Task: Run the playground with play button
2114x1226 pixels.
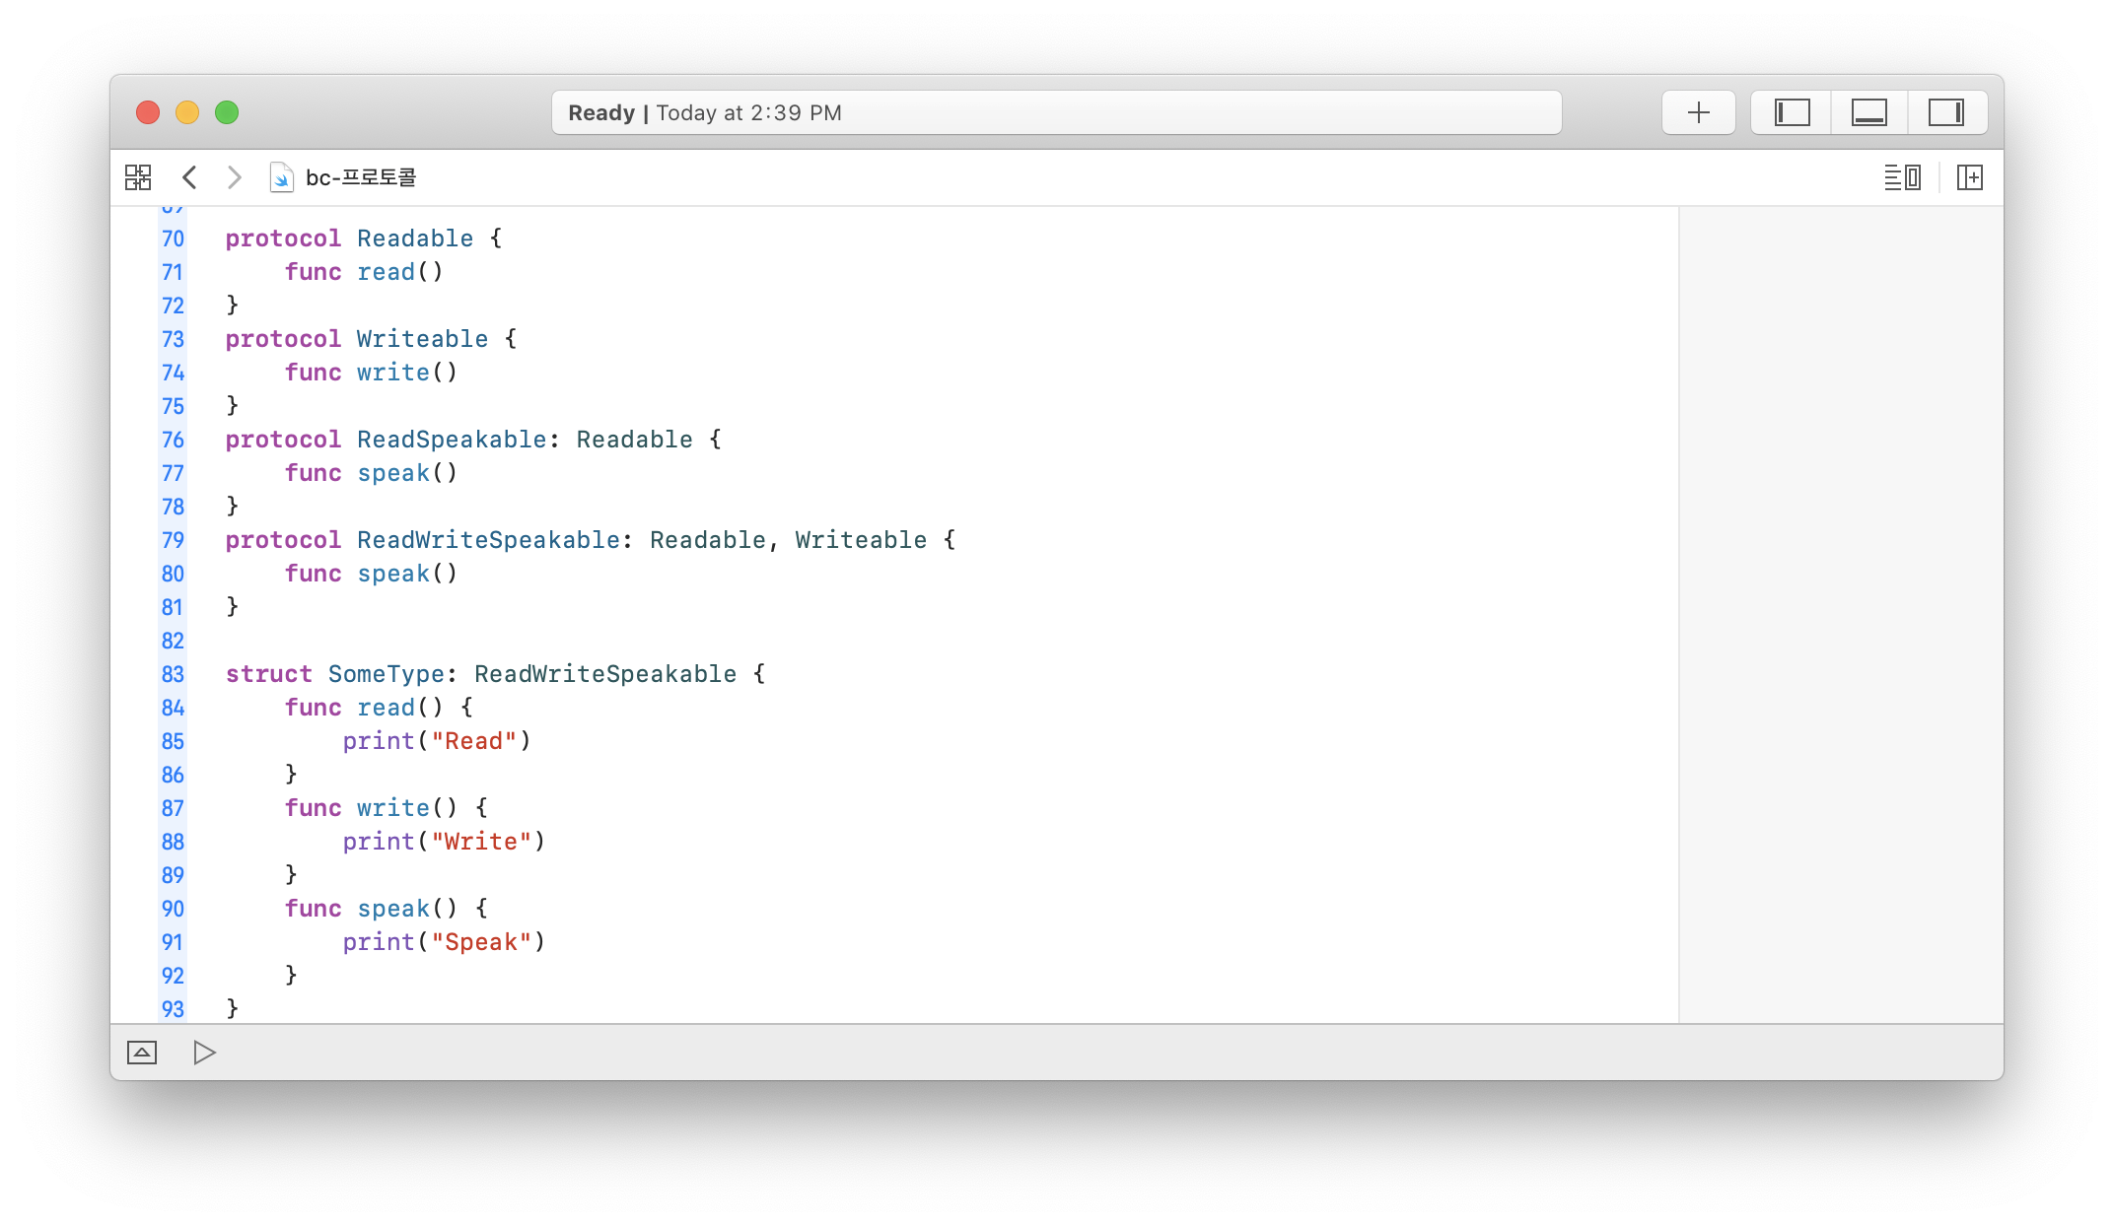Action: point(204,1053)
